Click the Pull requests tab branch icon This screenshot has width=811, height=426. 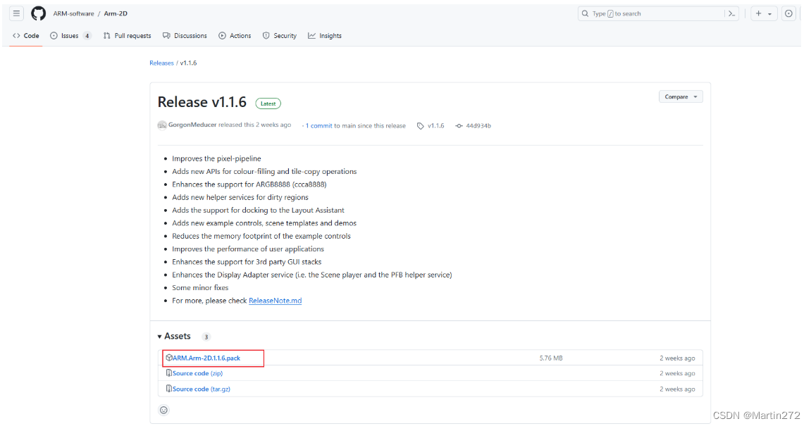tap(106, 36)
